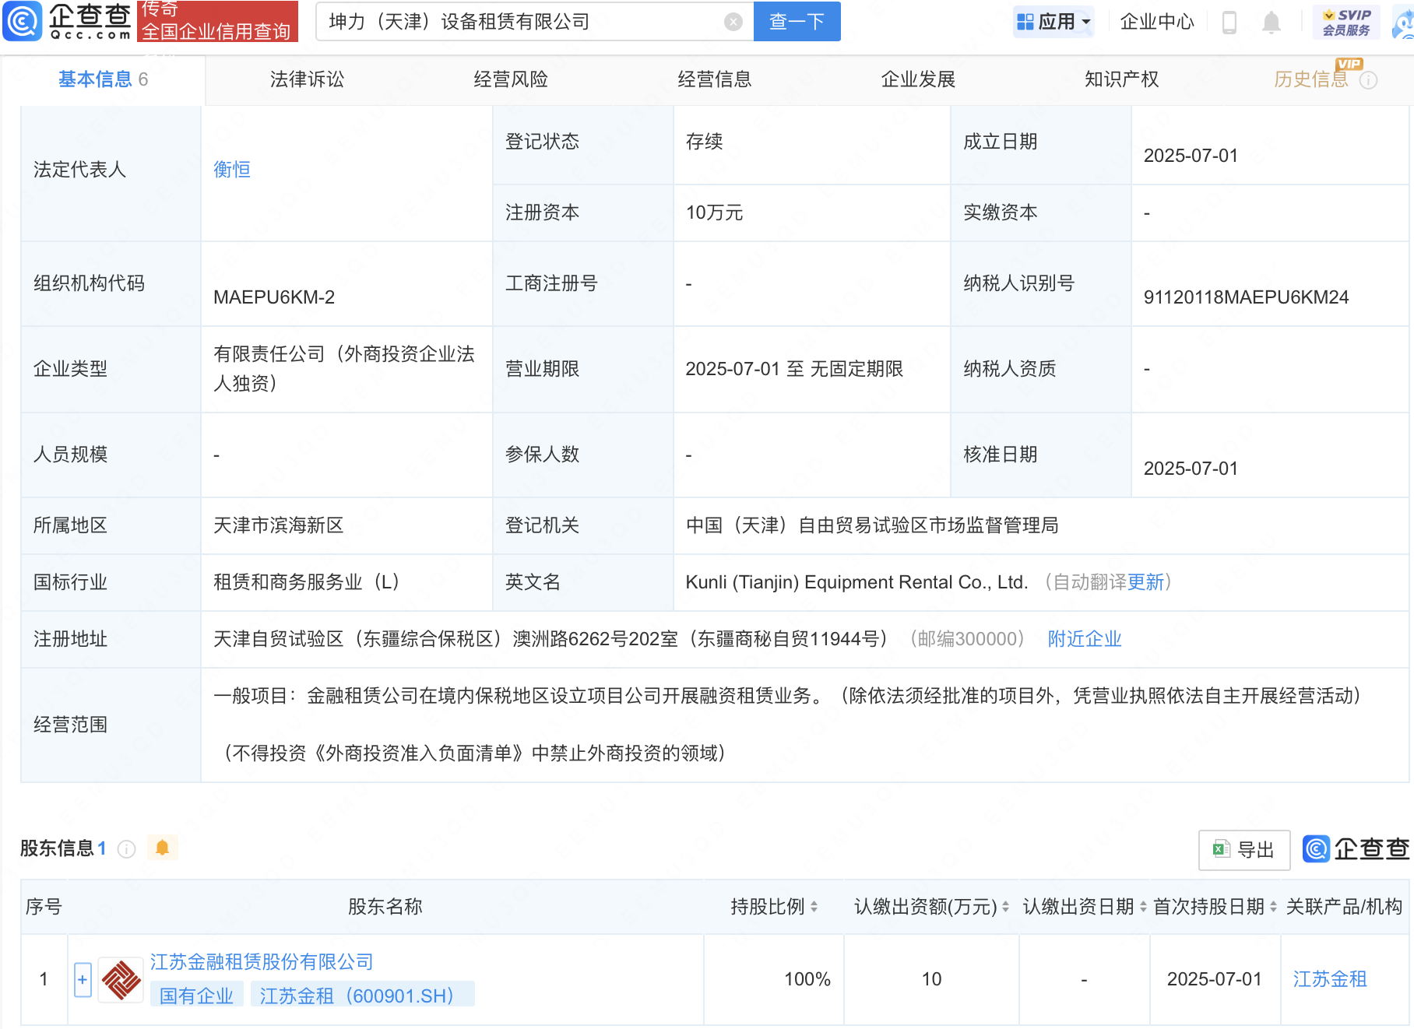Image resolution: width=1414 pixels, height=1029 pixels.
Task: Export shareholder list with 导出 button
Action: [1244, 850]
